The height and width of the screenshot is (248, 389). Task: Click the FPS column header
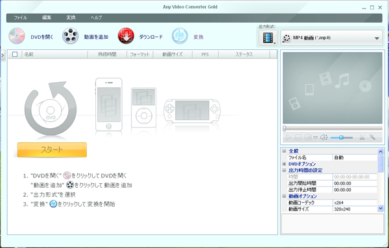click(205, 54)
